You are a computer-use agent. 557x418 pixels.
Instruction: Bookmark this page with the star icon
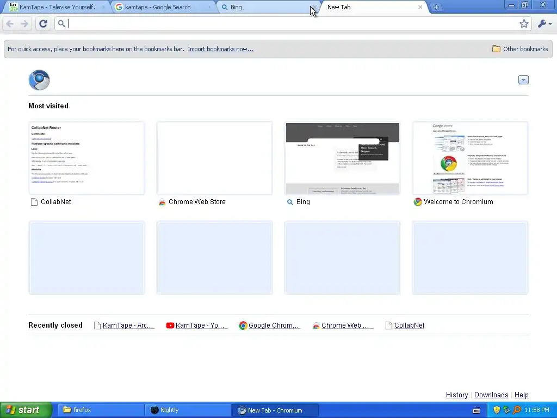[x=524, y=24]
